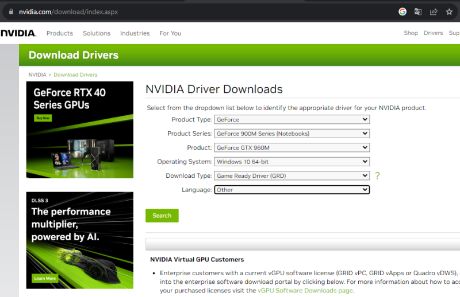Click the GeForce RTX 40 Series GPUs banner

coord(80,130)
